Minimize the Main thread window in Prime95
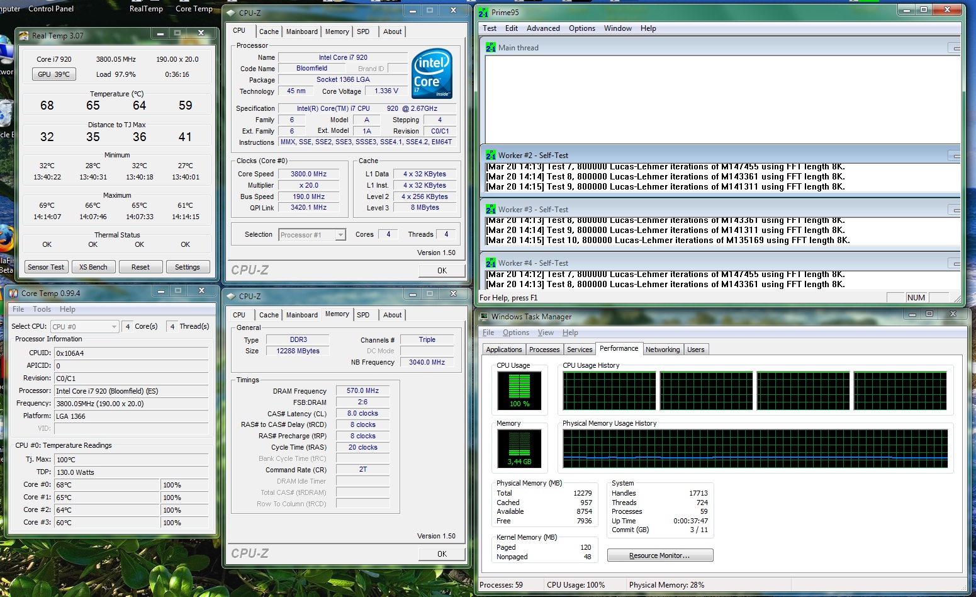This screenshot has height=597, width=976. tap(955, 48)
